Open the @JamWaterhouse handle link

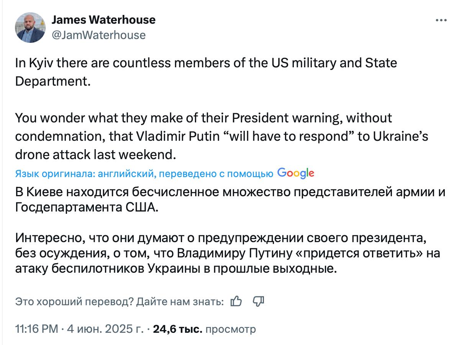click(98, 35)
